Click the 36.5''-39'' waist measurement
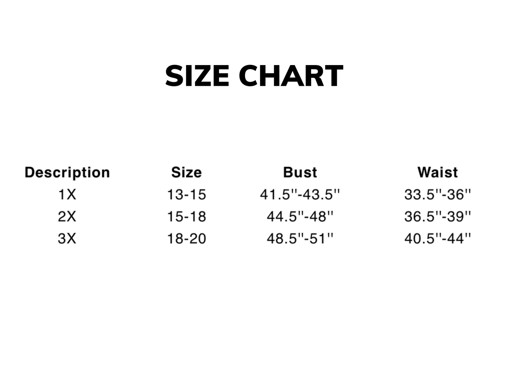Image resolution: width=508 pixels, height=381 pixels. 438,217
